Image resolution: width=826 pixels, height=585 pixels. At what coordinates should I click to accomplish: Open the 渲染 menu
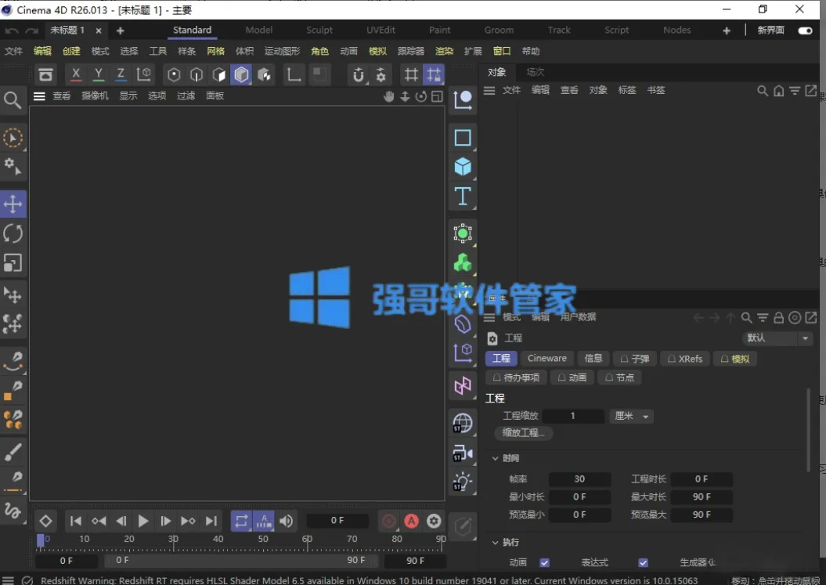pyautogui.click(x=444, y=51)
